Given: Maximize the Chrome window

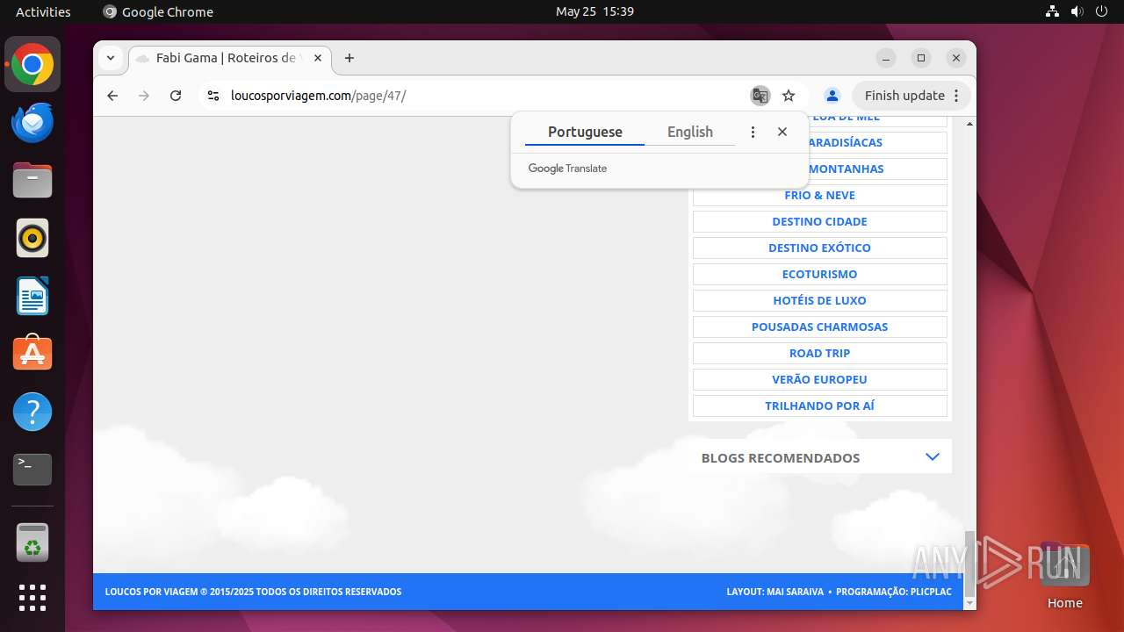Looking at the screenshot, I should pos(921,58).
